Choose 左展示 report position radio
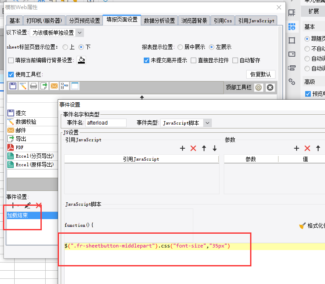This screenshot has height=284, width=325. pos(211,47)
